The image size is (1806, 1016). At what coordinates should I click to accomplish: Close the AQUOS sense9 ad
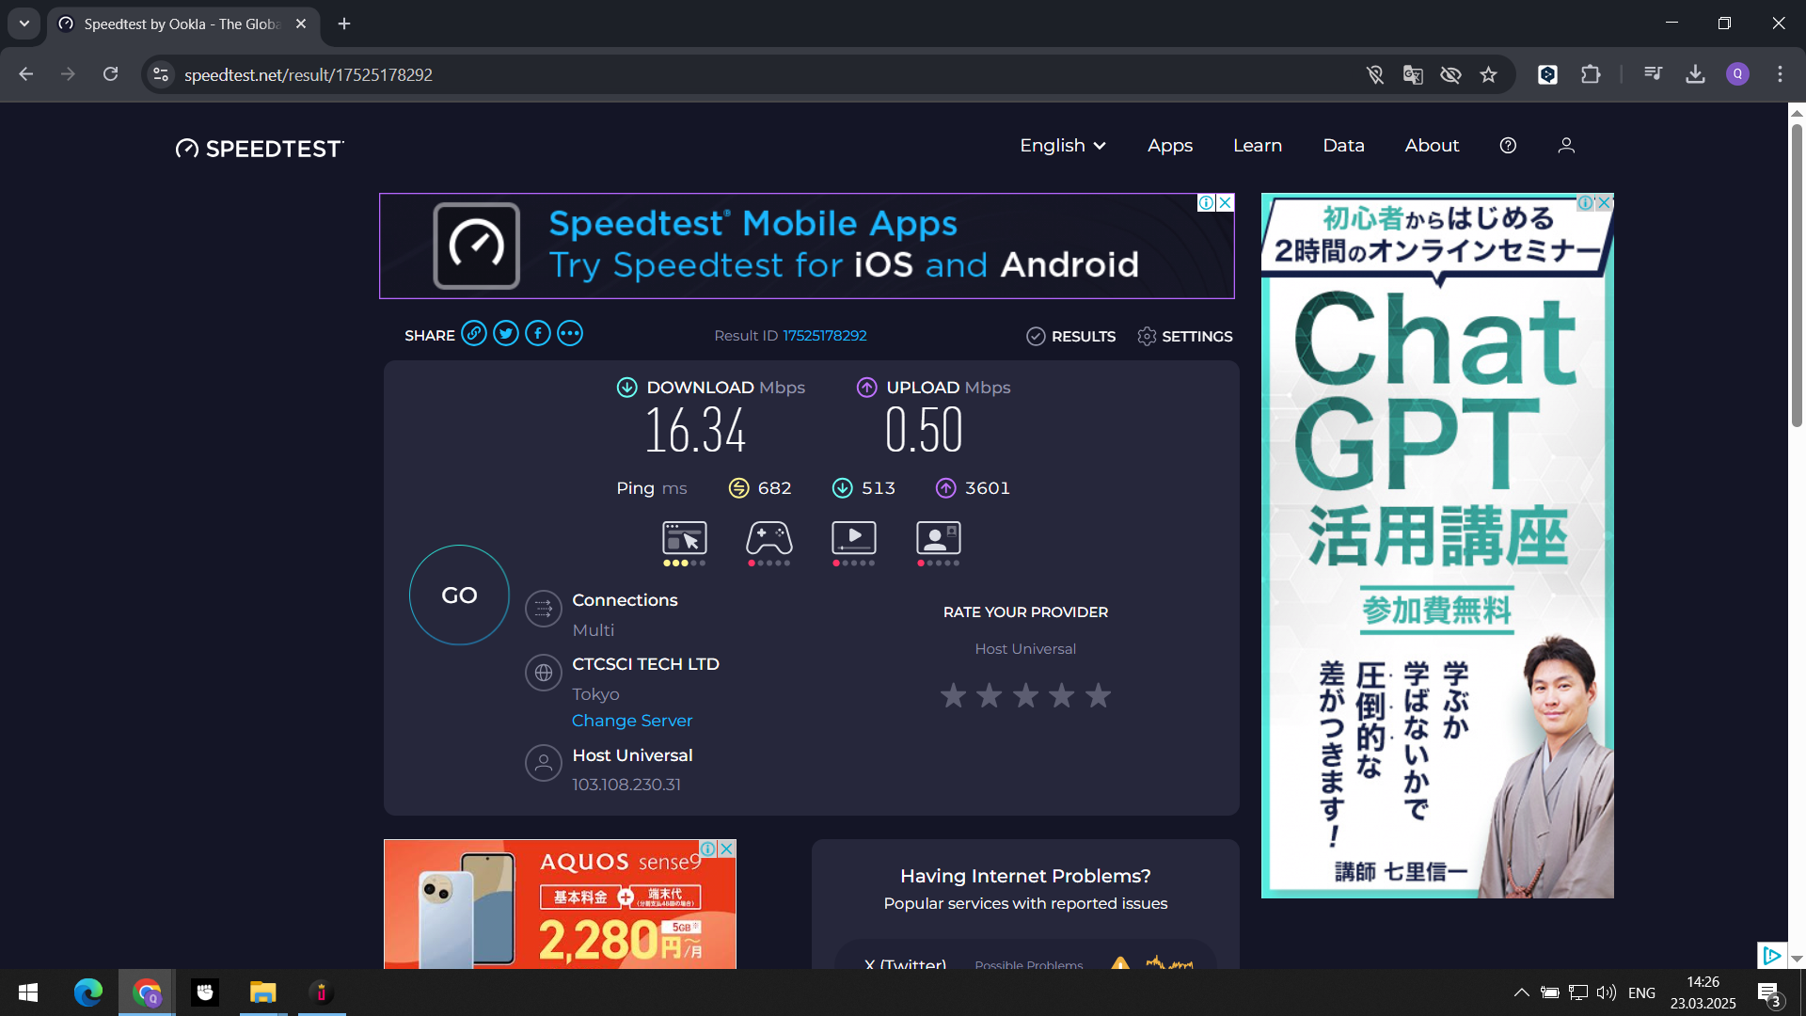coord(727,849)
